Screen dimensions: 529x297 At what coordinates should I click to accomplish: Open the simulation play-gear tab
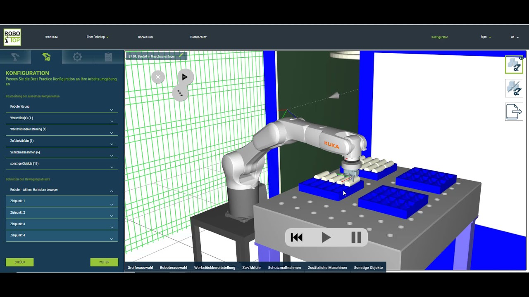coord(77,57)
